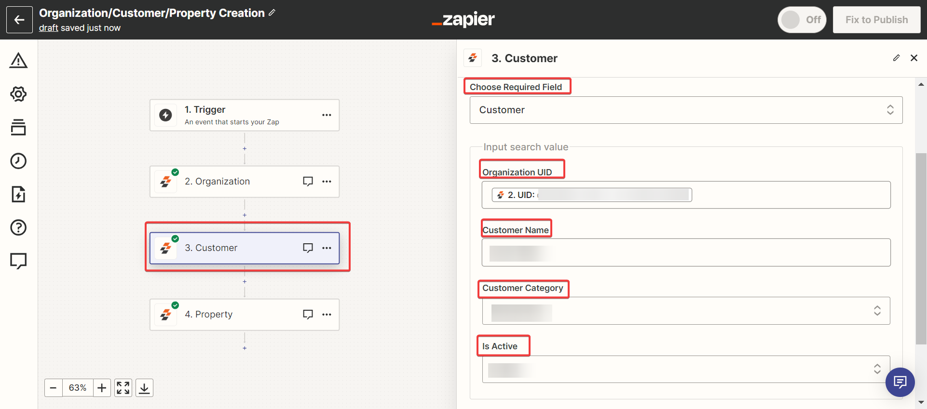This screenshot has height=409, width=927.
Task: Open the draft version link
Action: [x=48, y=28]
